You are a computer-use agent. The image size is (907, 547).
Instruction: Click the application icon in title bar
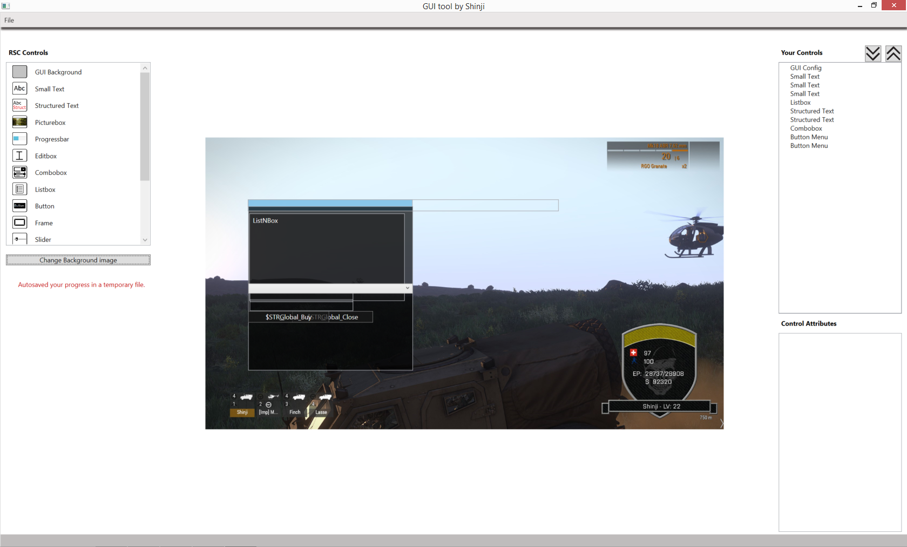[6, 6]
